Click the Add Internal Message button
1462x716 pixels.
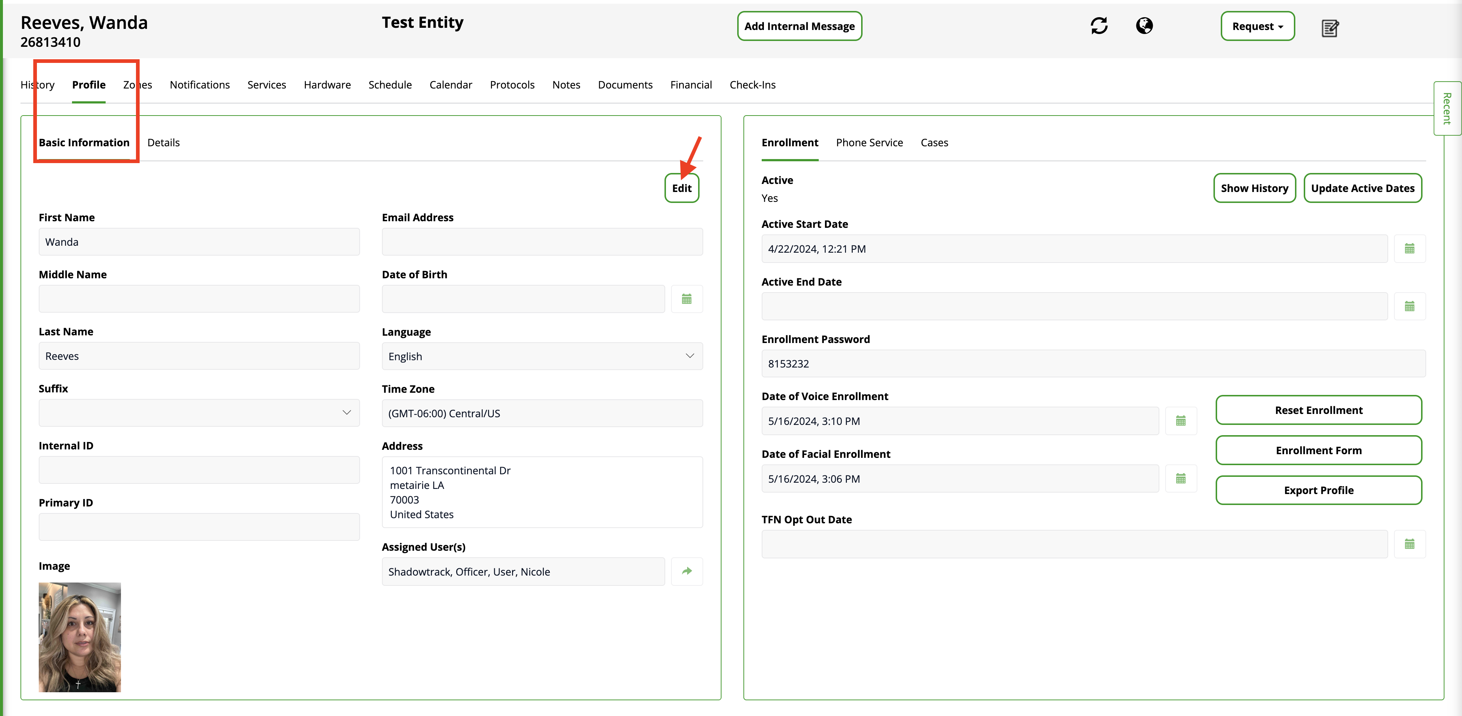point(799,26)
